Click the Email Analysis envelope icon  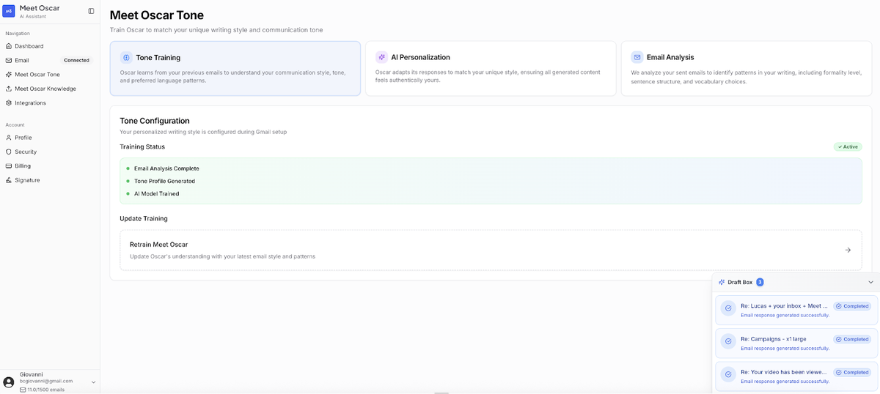point(637,57)
